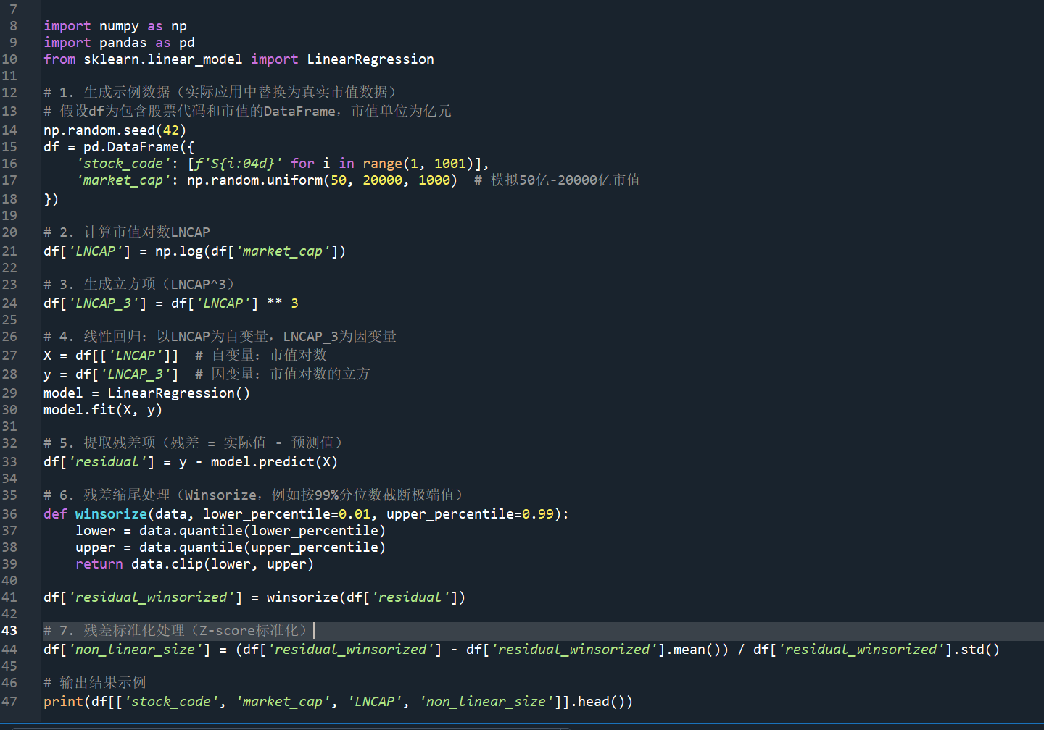The height and width of the screenshot is (730, 1044).
Task: Click the comment '# 模拟50亿-20000亿市值'
Action: [x=558, y=180]
